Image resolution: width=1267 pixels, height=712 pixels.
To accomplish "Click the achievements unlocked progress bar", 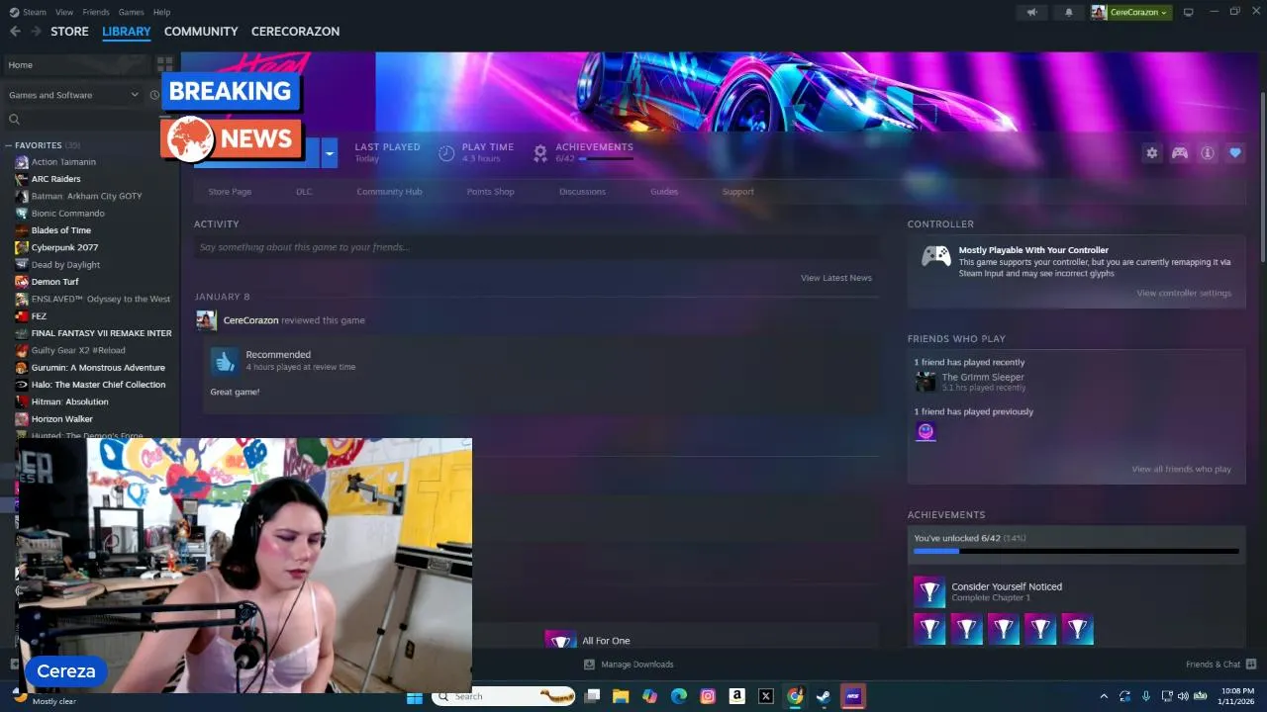I will (1076, 551).
